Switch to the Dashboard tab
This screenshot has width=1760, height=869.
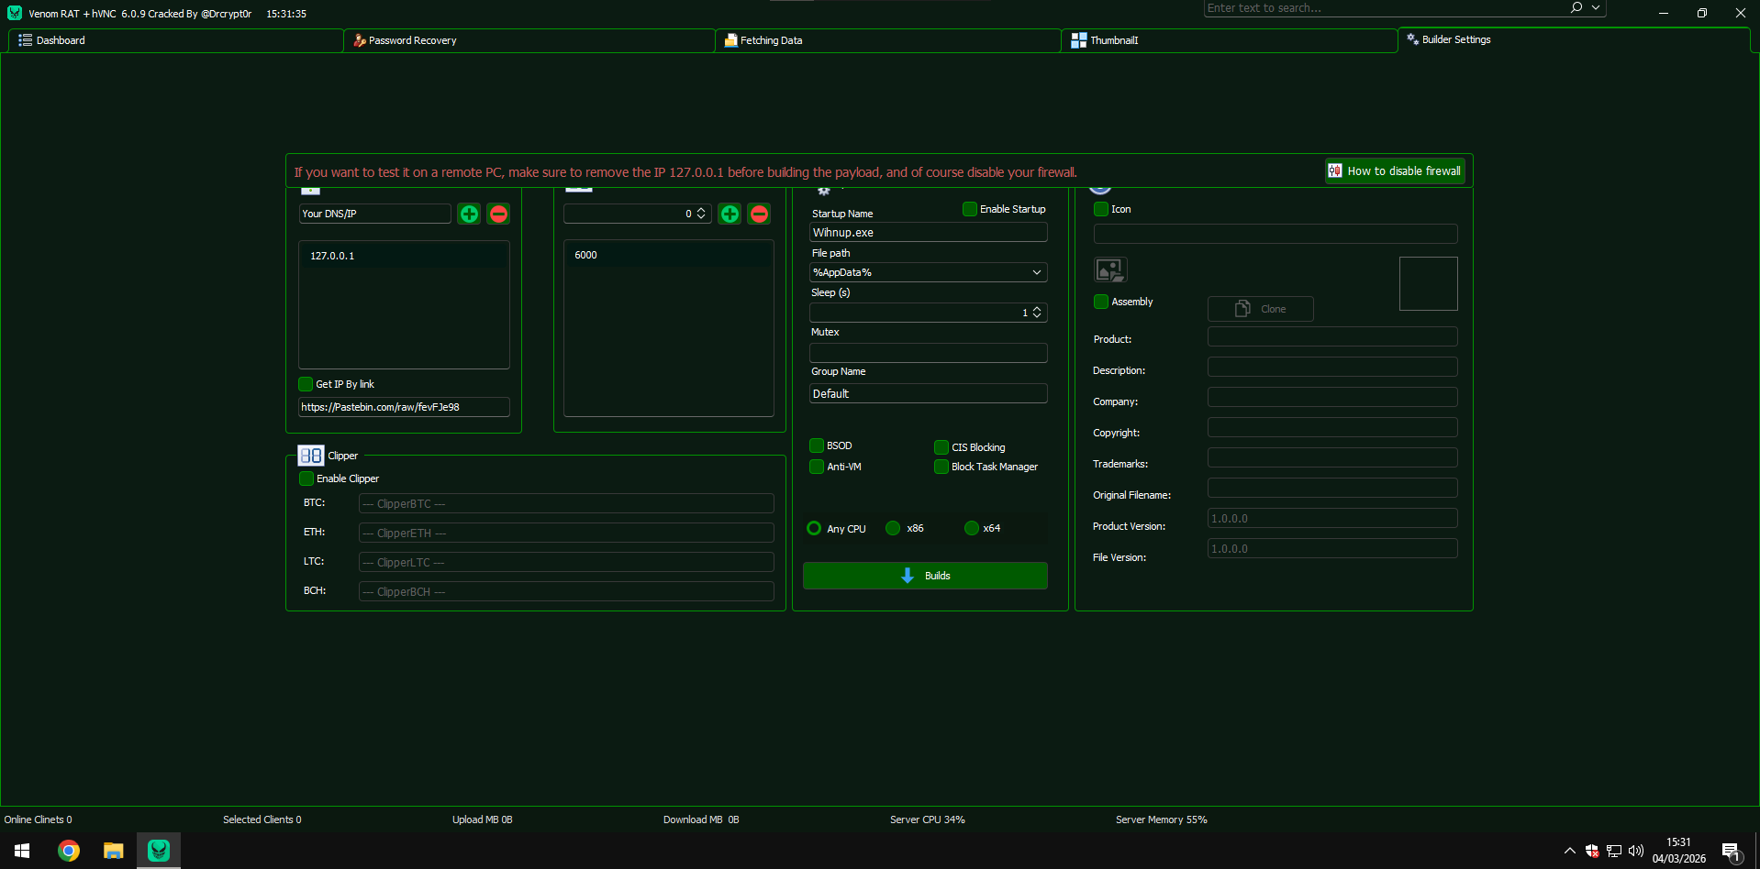click(x=175, y=40)
